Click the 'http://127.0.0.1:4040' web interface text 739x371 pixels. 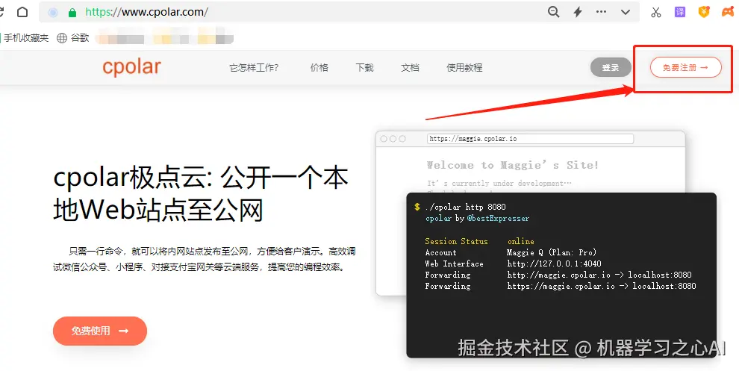click(554, 264)
